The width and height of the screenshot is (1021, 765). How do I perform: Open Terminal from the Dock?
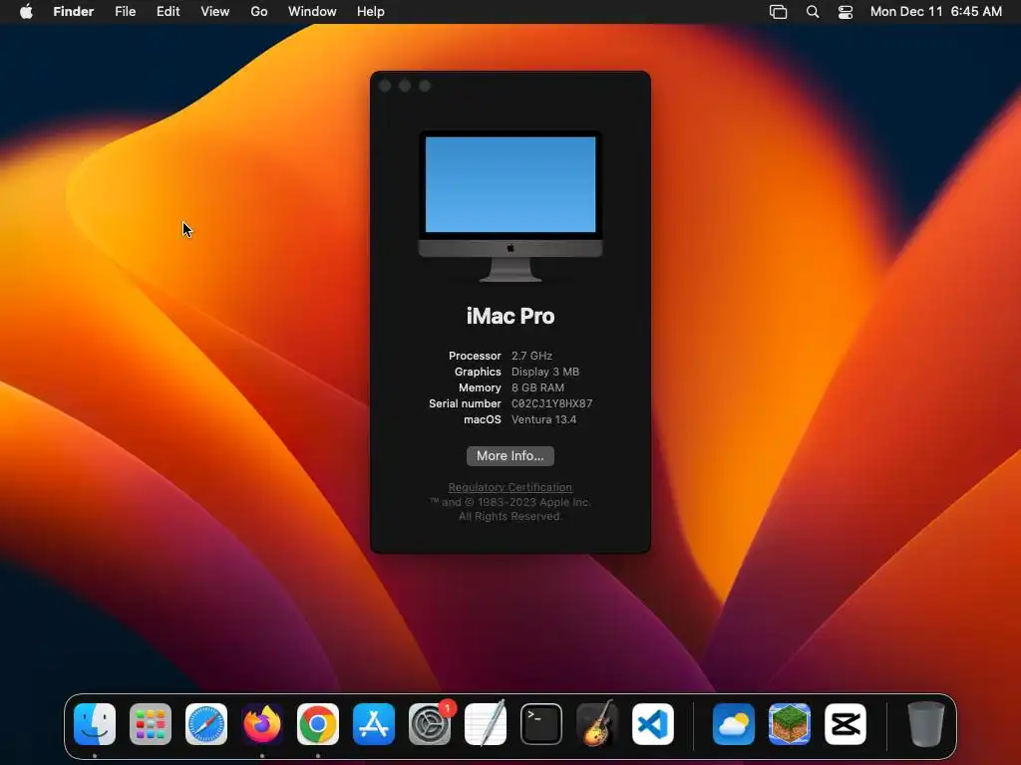pos(541,723)
